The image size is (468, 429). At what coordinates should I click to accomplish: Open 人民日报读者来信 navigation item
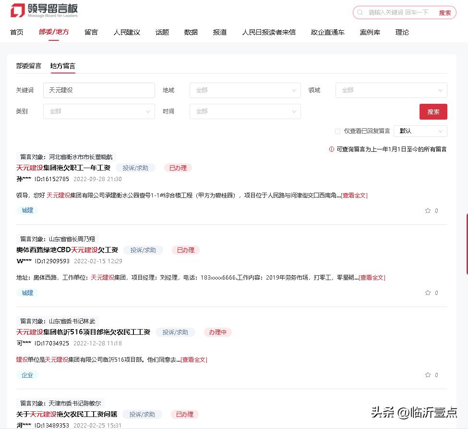point(269,32)
